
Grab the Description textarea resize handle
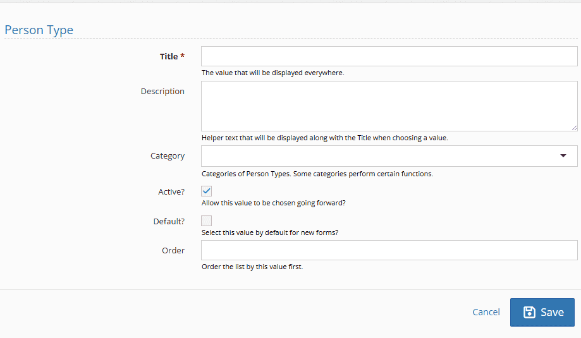point(575,128)
